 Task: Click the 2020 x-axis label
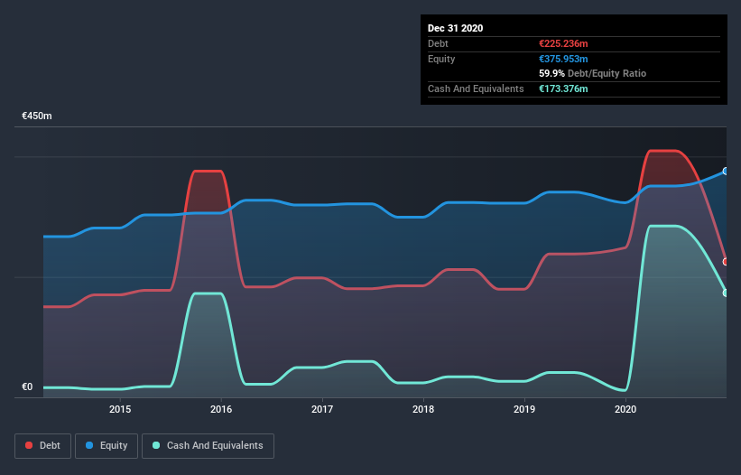[625, 409]
